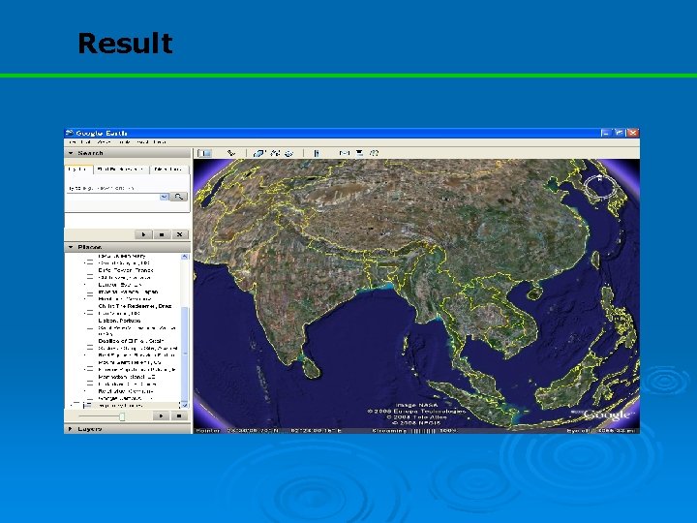Select Imperial Palace, Japan in Places
The width and height of the screenshot is (697, 523).
coord(128,292)
